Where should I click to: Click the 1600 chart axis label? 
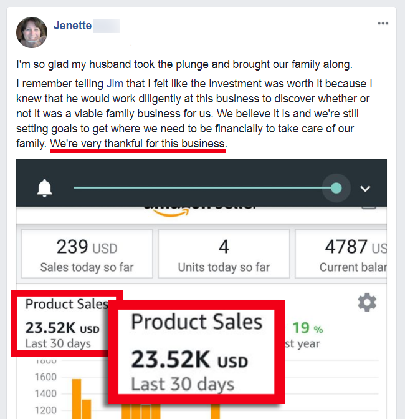[x=44, y=377]
